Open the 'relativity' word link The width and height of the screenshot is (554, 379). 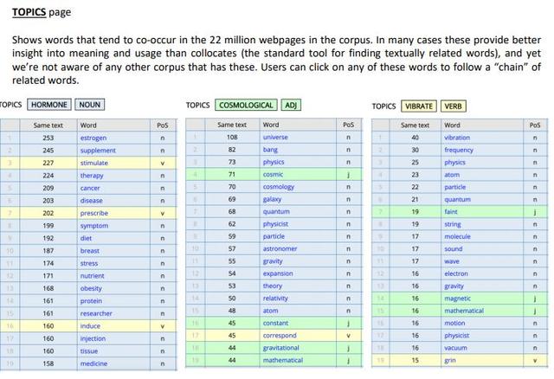pyautogui.click(x=275, y=299)
